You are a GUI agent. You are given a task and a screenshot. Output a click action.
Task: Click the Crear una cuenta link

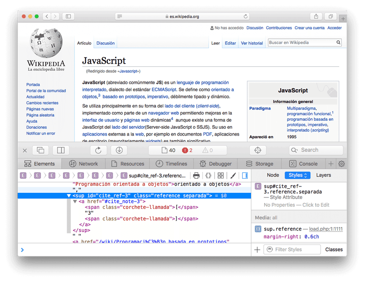tap(309, 28)
